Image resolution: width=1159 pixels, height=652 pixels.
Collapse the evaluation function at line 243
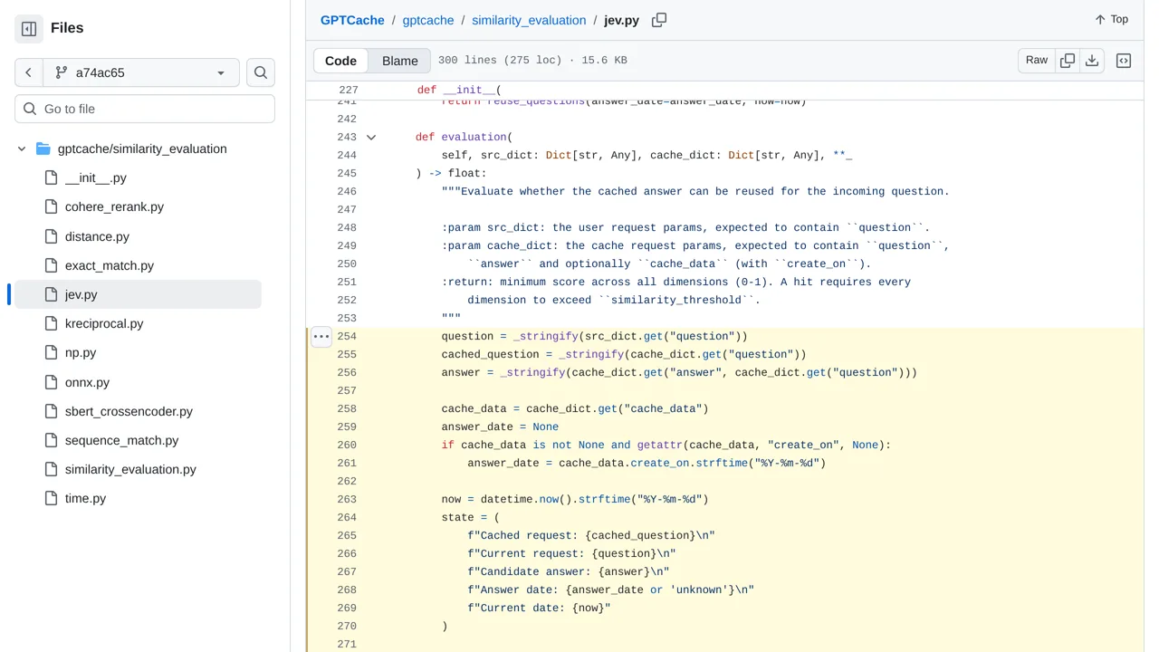click(x=370, y=138)
